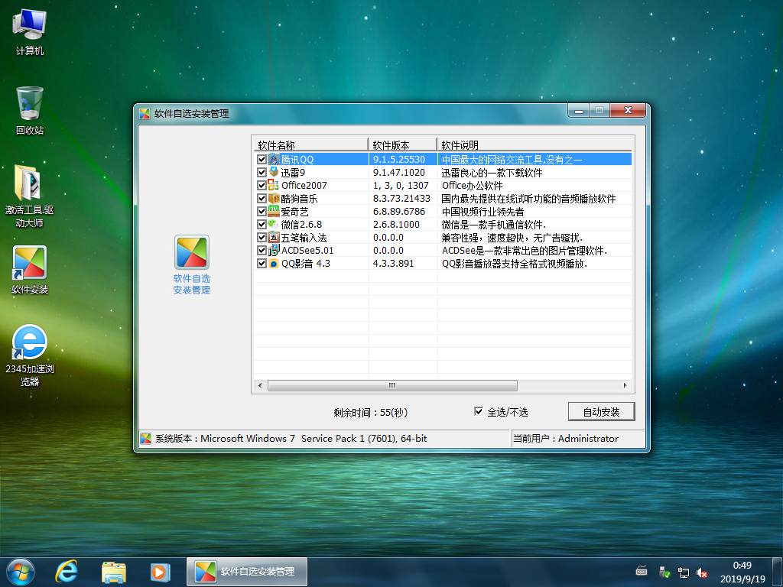Click the Office2007 icon in list

(x=274, y=185)
